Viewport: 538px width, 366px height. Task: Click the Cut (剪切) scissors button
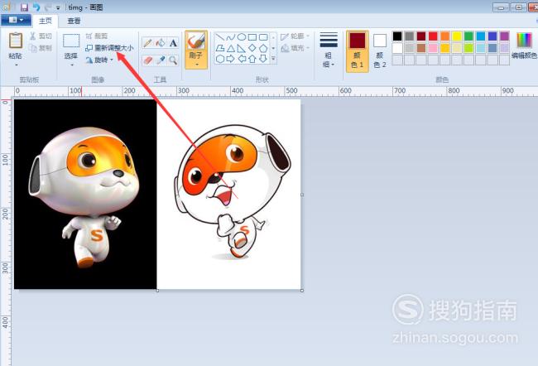41,36
